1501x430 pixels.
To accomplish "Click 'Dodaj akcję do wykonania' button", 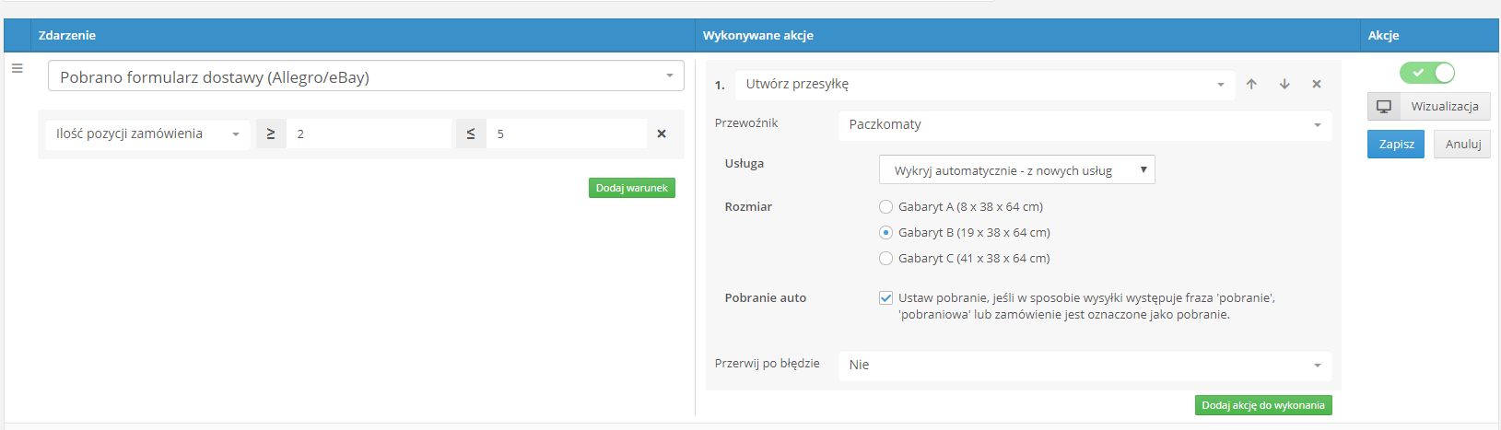I will pos(1263,405).
